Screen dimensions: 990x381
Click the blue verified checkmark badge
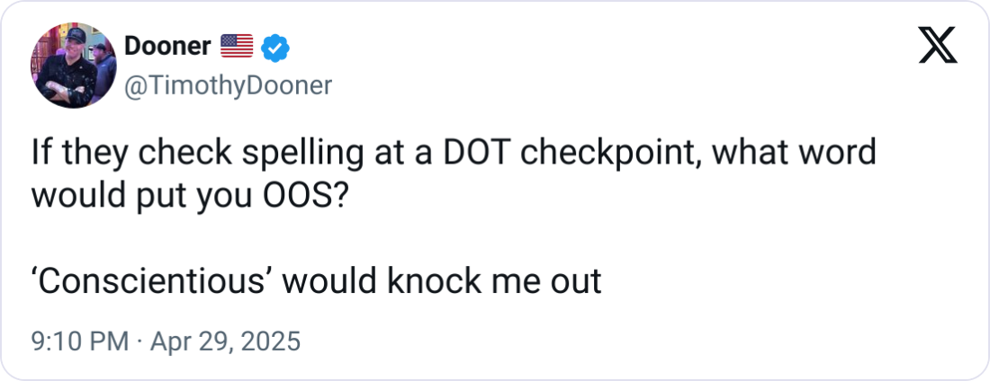[x=273, y=47]
